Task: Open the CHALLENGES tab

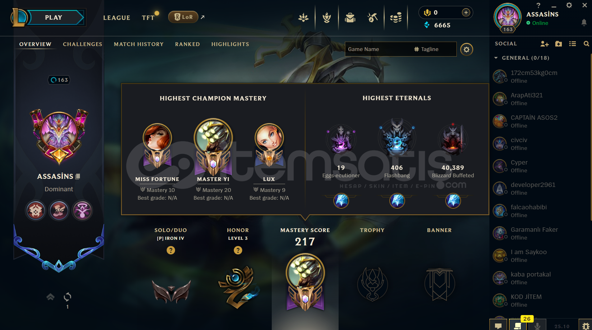Action: tap(82, 44)
